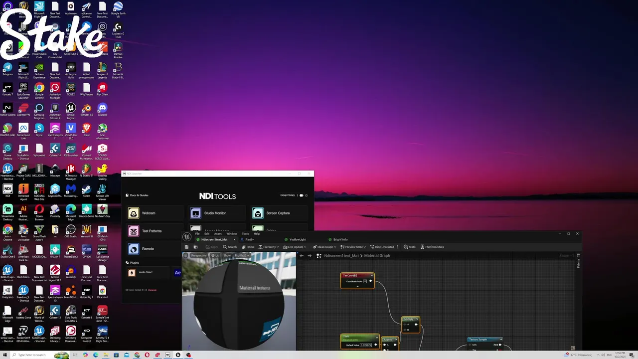
Task: Open the Steam desktop shortcut
Action: pyautogui.click(x=87, y=190)
